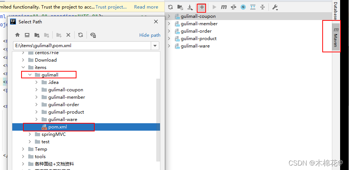Select the gulimall folder in file tree
This screenshot has height=170, width=349.
coord(46,75)
